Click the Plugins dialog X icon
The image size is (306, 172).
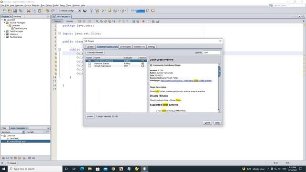[220, 41]
